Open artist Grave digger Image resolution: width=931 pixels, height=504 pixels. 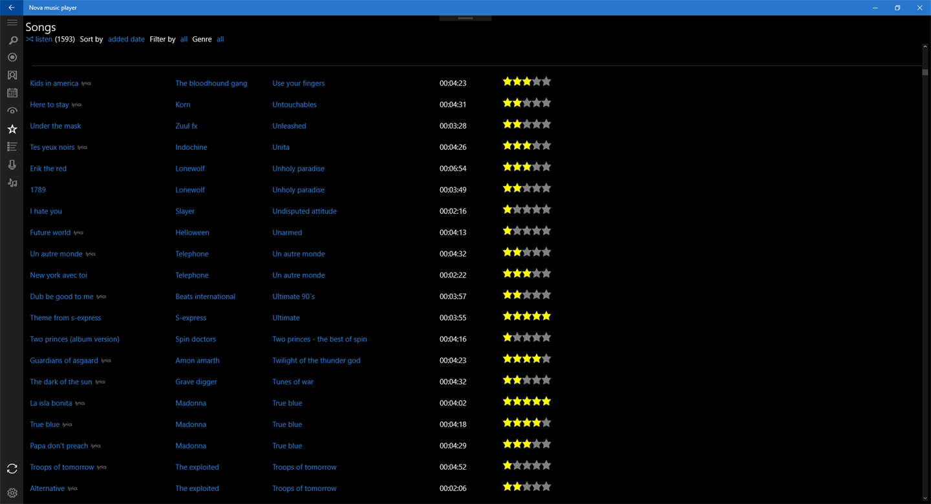coord(196,382)
